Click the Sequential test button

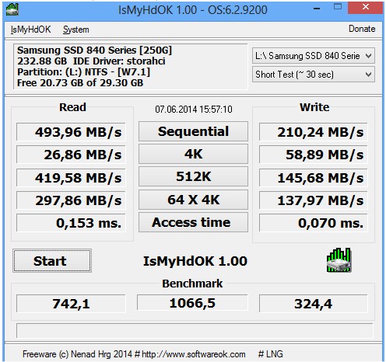(193, 131)
